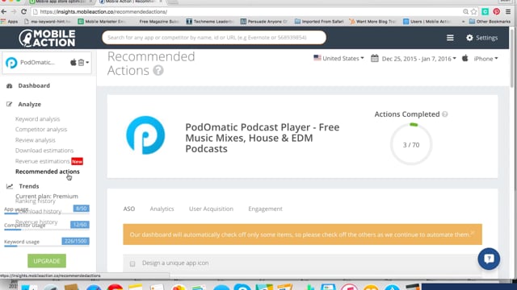Viewport: 517px width, 290px height.
Task: Click the Dashboard sidebar icon
Action: [x=9, y=86]
